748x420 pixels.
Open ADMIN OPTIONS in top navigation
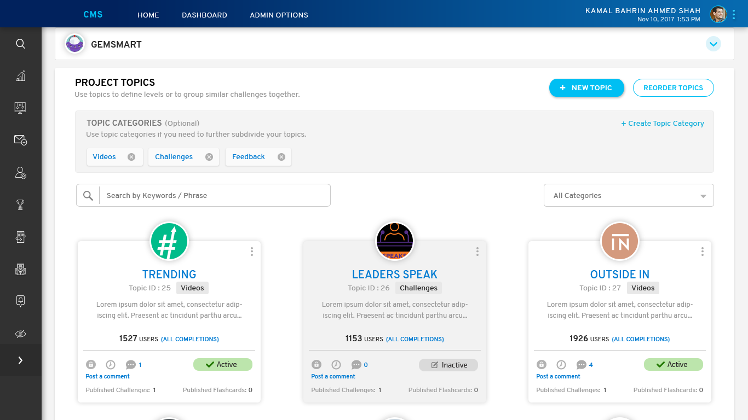pyautogui.click(x=279, y=15)
